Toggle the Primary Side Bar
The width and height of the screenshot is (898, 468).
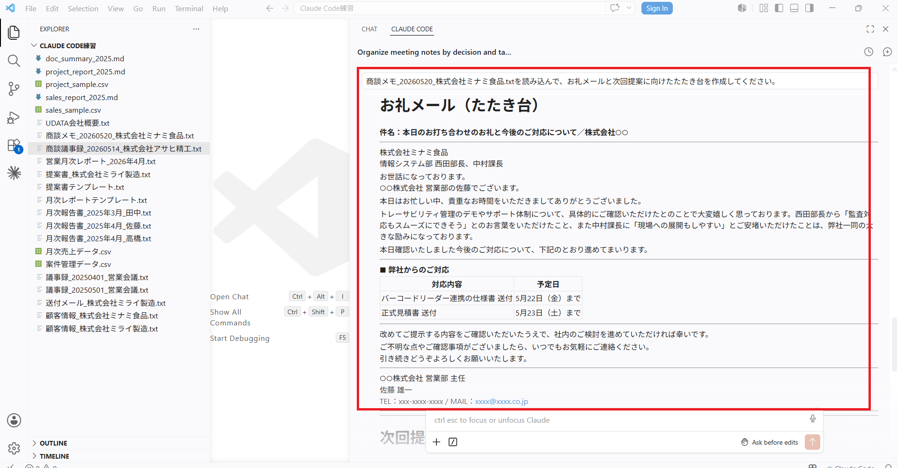pyautogui.click(x=779, y=8)
